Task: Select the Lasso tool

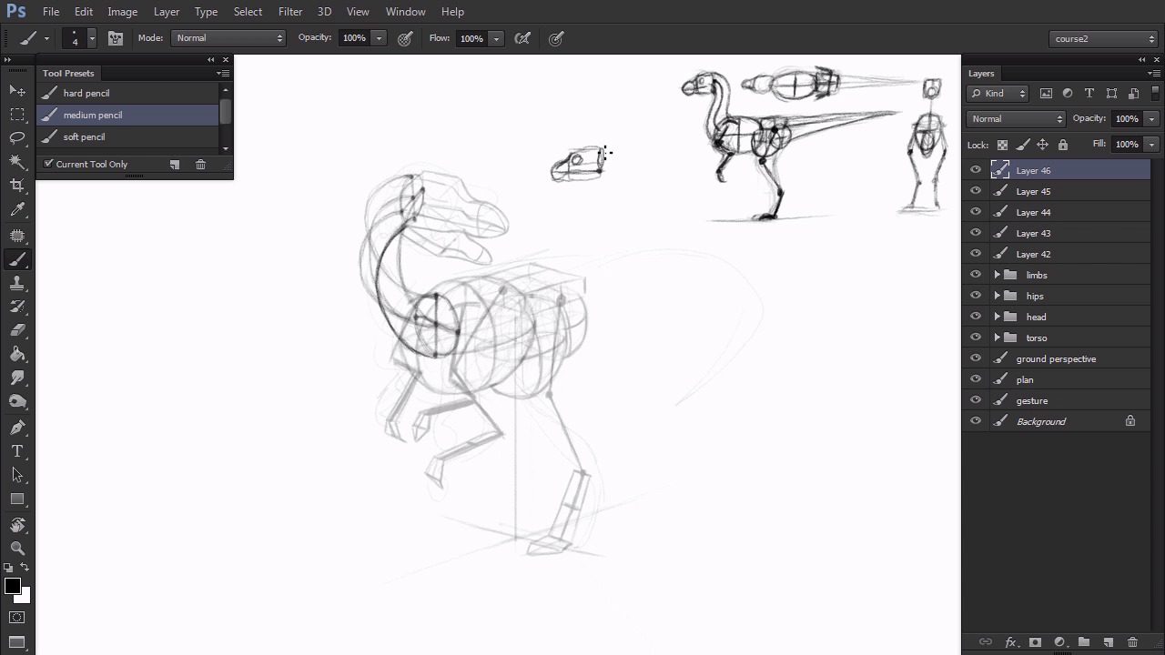Action: [17, 138]
